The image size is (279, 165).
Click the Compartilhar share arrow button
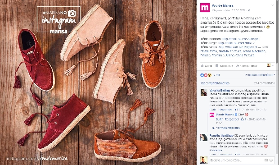[247, 66]
